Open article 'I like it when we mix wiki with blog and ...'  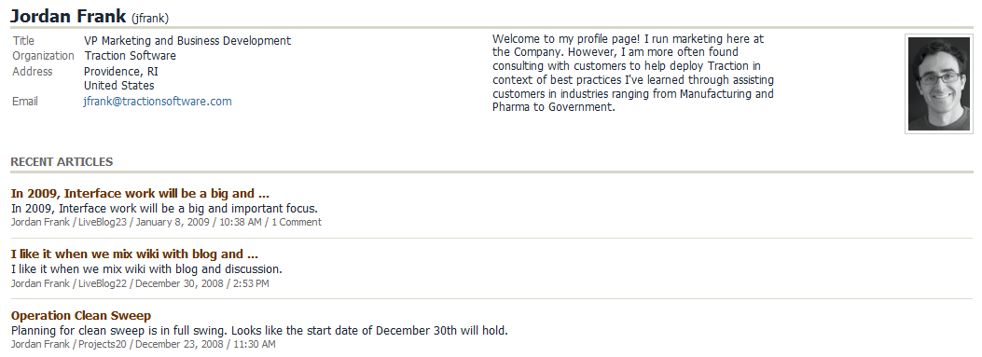point(134,254)
